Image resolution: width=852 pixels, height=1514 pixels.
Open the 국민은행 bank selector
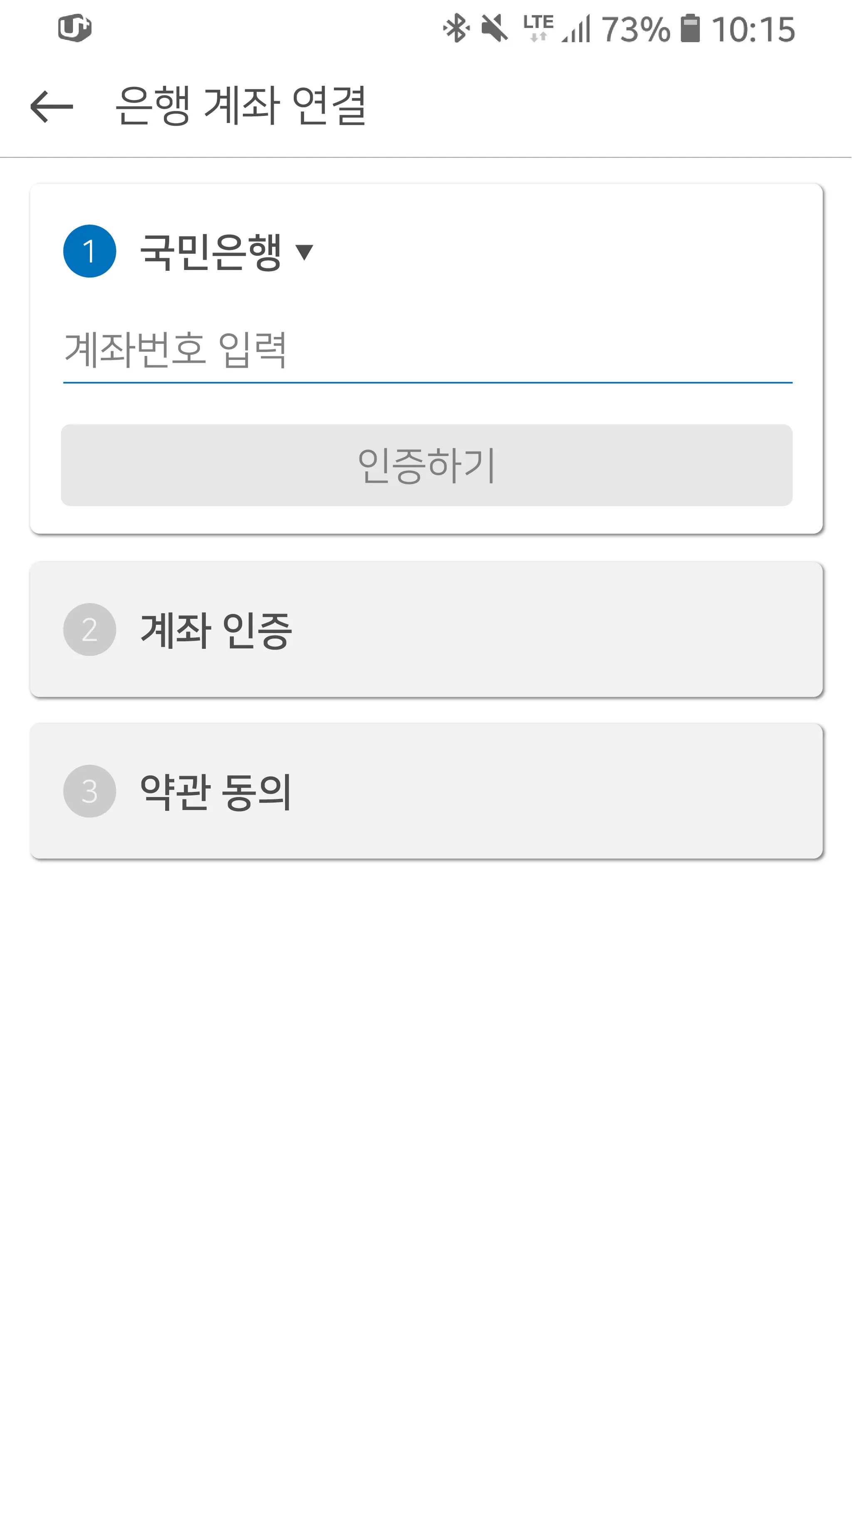click(211, 252)
